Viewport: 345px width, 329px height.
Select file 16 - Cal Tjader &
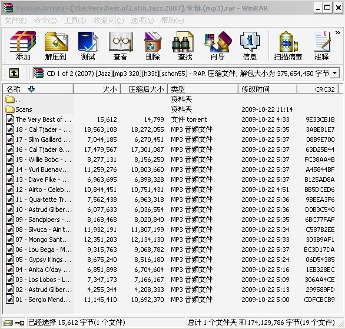tap(44, 149)
